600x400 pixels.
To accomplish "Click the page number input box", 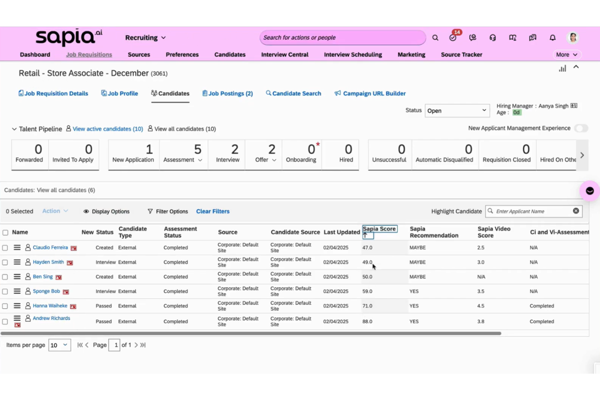I will 114,345.
